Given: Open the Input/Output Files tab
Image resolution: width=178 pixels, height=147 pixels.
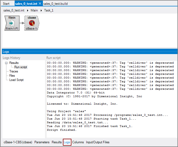Looking at the screenshot, I should coord(98,142).
